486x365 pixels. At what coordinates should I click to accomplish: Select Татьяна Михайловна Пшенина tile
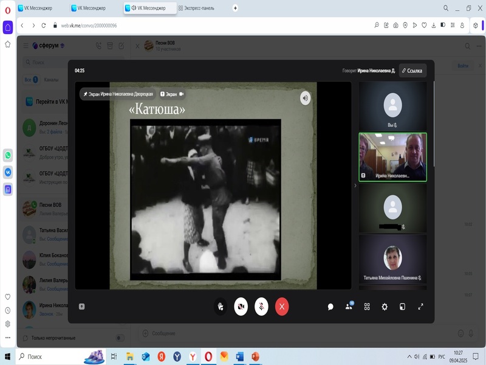(x=392, y=259)
